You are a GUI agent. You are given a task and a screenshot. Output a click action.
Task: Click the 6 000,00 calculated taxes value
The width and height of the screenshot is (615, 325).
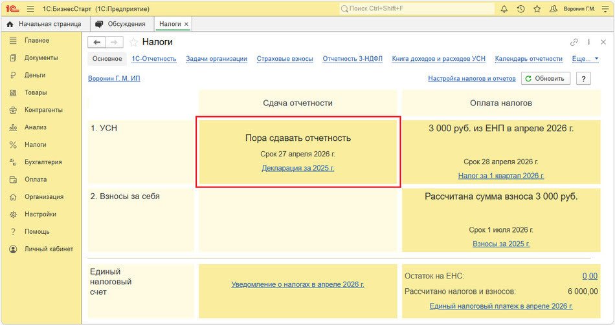583,291
